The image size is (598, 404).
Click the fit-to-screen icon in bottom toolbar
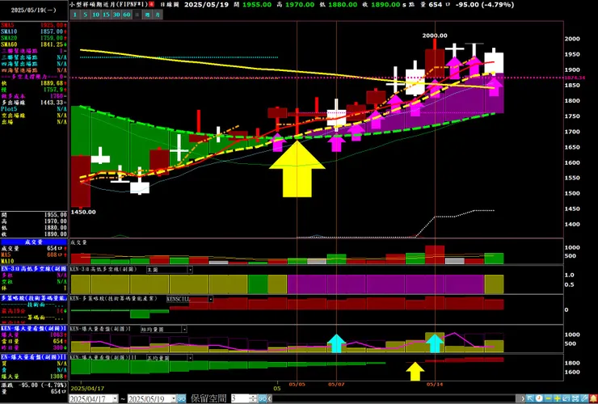pyautogui.click(x=575, y=398)
